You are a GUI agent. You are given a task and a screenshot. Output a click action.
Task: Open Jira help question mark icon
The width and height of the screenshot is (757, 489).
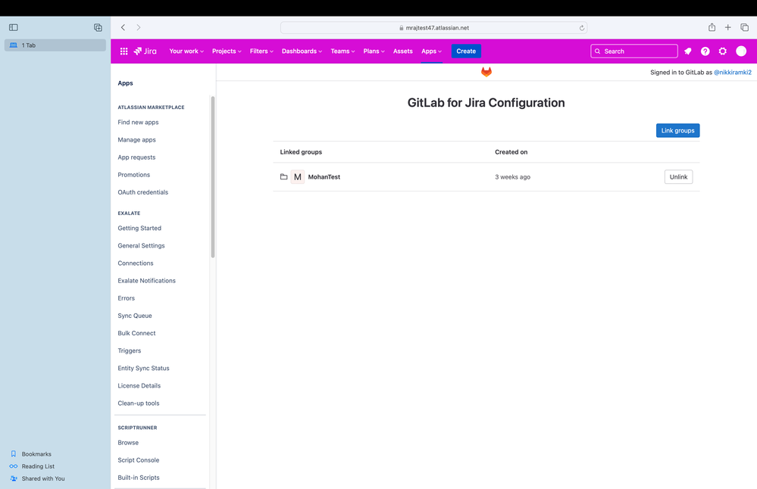pyautogui.click(x=705, y=51)
